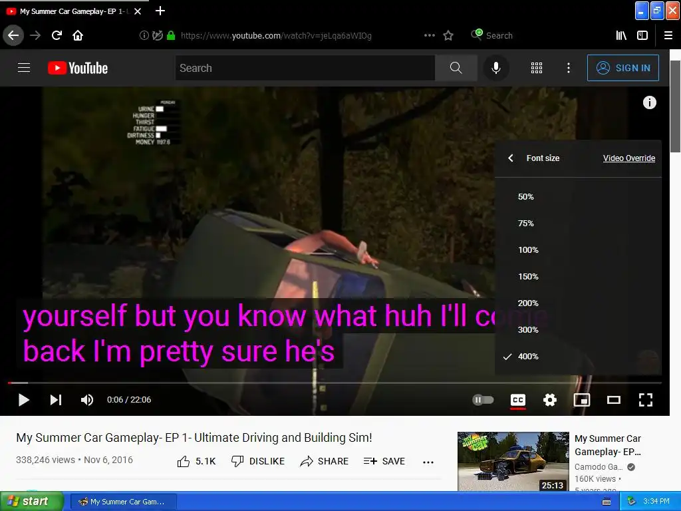Click the Video Override link

629,158
